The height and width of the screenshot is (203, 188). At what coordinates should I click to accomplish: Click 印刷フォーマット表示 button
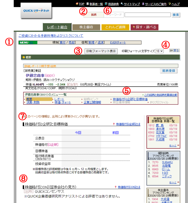[x=101, y=51]
